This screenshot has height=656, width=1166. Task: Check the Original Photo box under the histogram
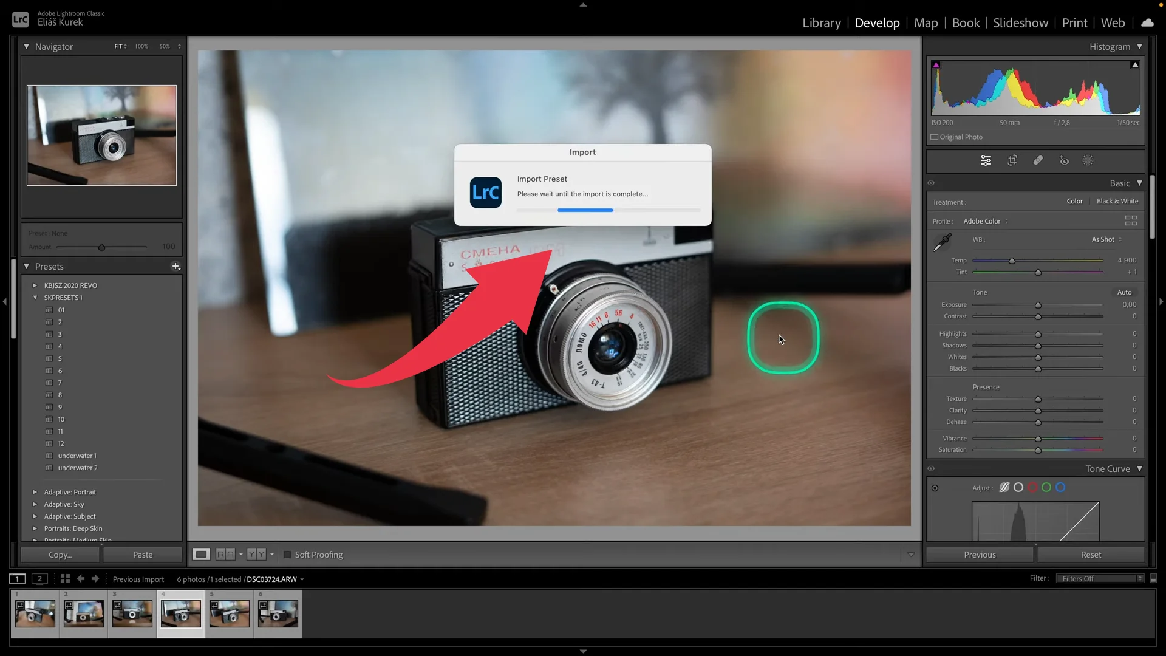click(935, 137)
